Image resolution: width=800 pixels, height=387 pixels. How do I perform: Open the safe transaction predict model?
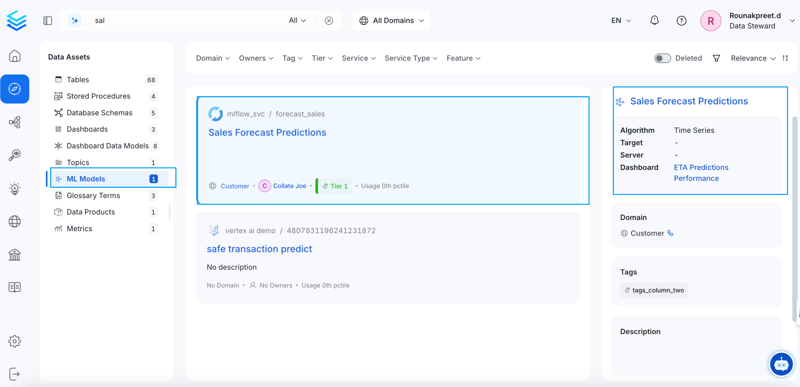(259, 249)
